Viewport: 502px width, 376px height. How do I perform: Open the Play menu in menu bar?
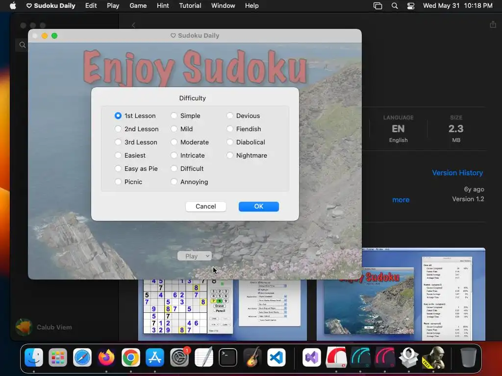click(x=113, y=6)
